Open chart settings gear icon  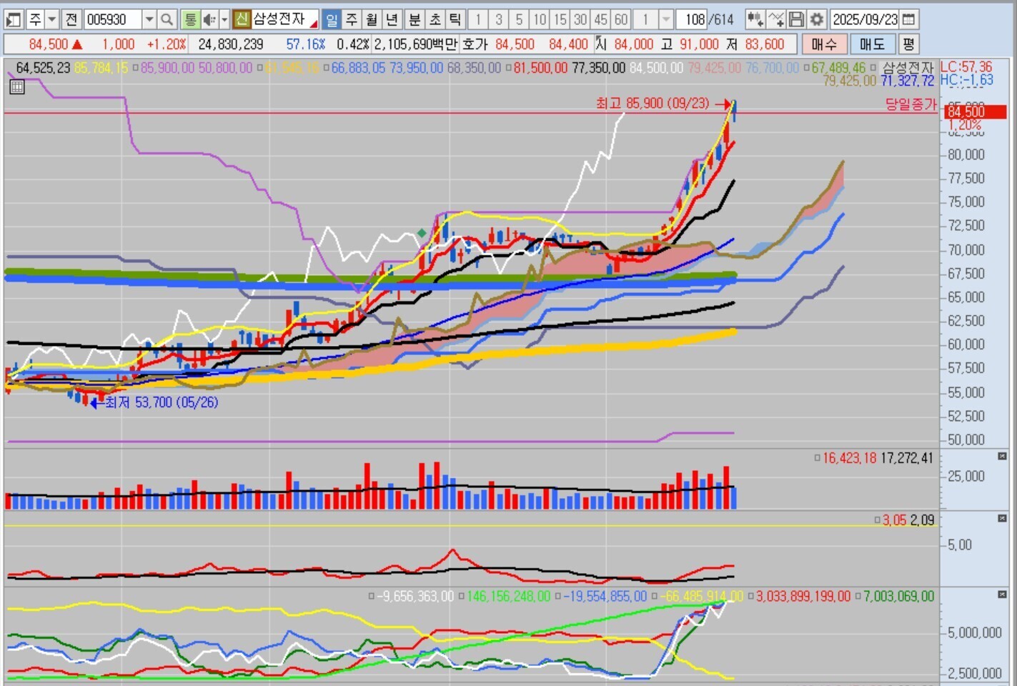click(817, 19)
